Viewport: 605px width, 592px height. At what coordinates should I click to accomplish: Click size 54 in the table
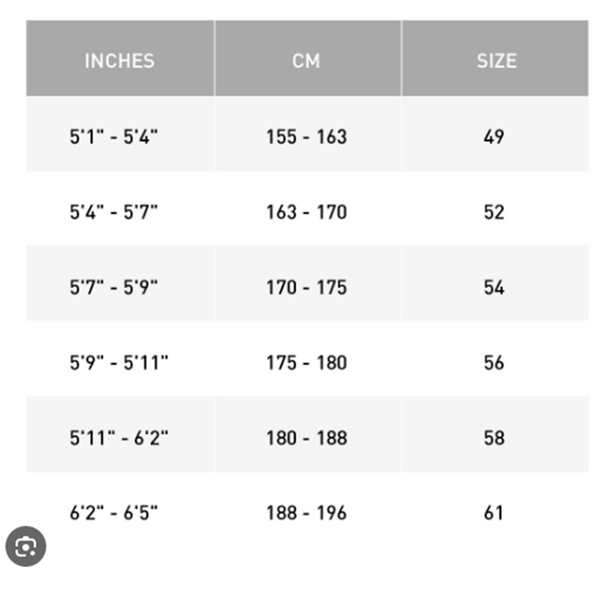pos(494,287)
